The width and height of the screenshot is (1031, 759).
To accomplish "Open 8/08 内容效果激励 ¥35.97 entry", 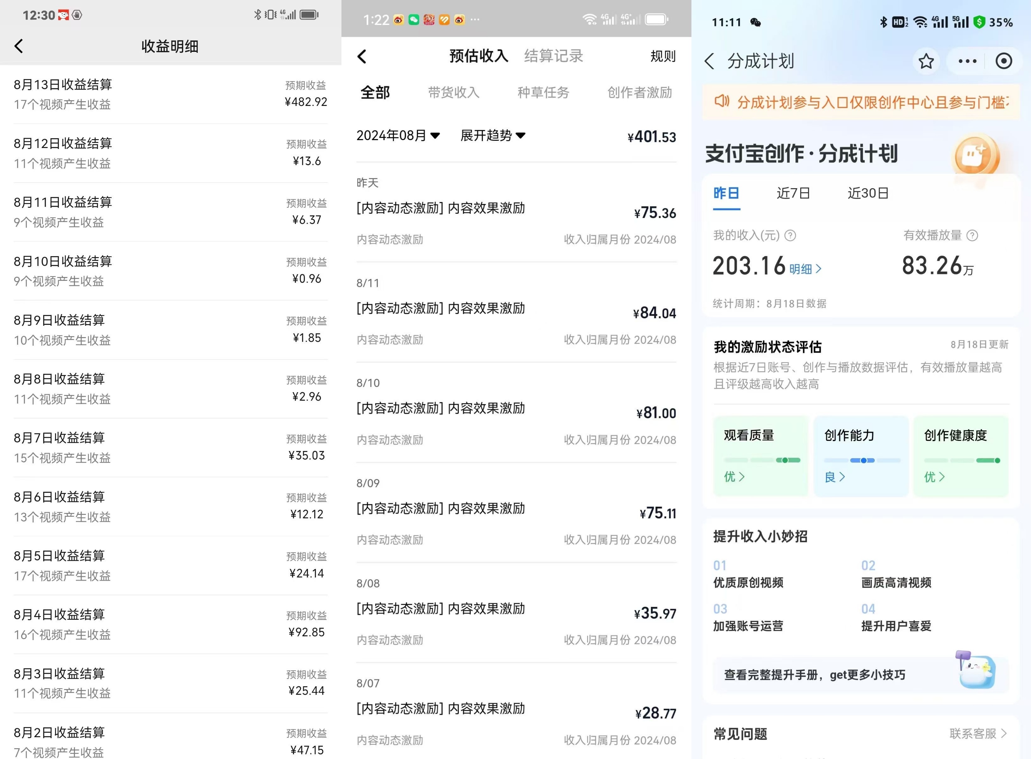I will pos(516,613).
